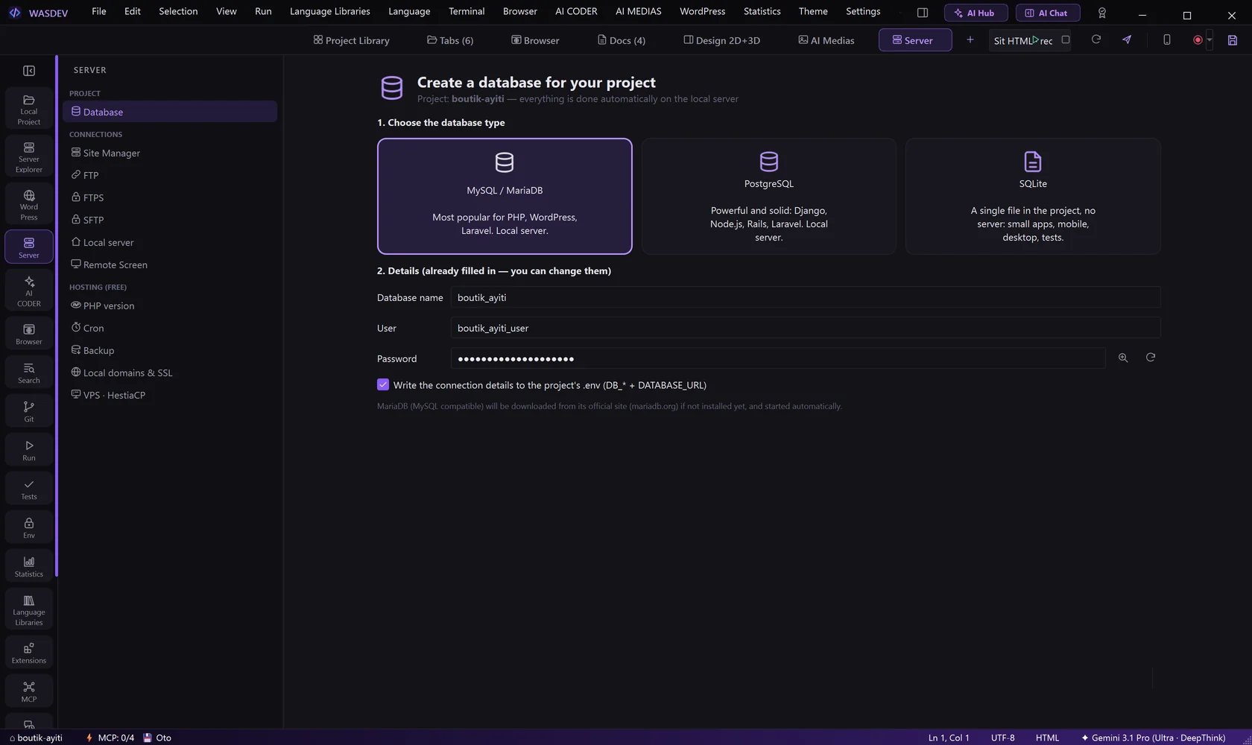Reveal the password with the magnifier icon
1252x745 pixels.
[1123, 358]
